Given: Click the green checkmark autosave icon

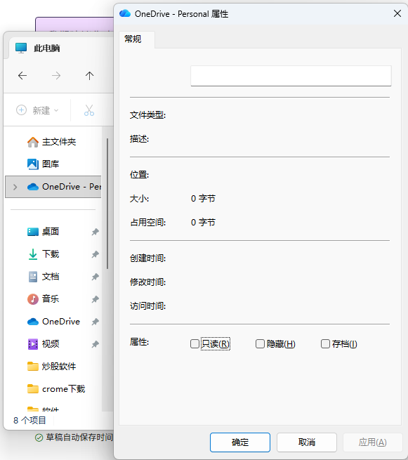Looking at the screenshot, I should point(39,438).
